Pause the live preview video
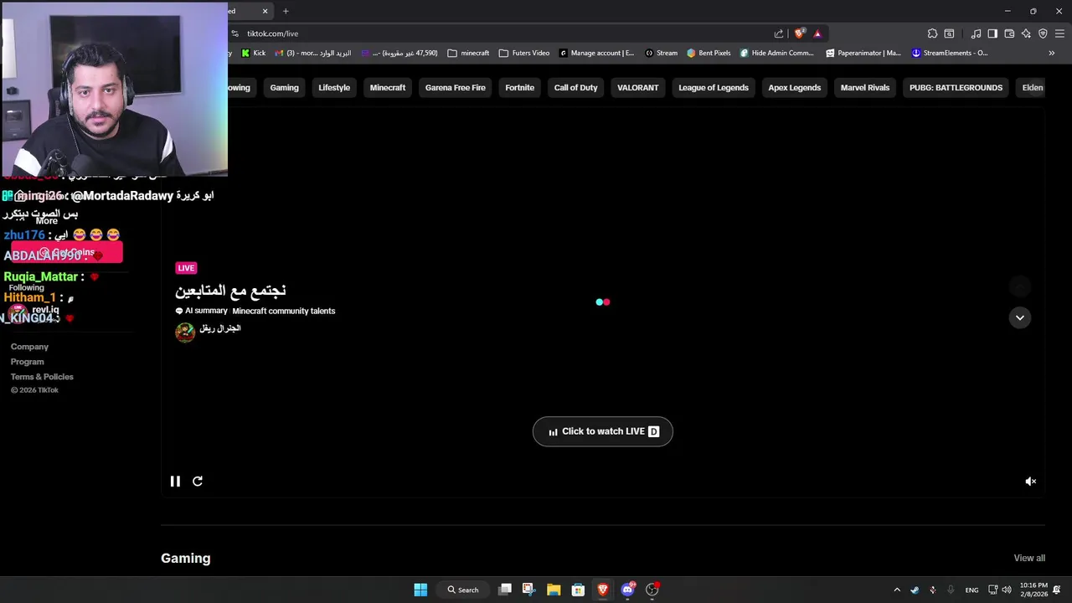The height and width of the screenshot is (603, 1072). (175, 482)
